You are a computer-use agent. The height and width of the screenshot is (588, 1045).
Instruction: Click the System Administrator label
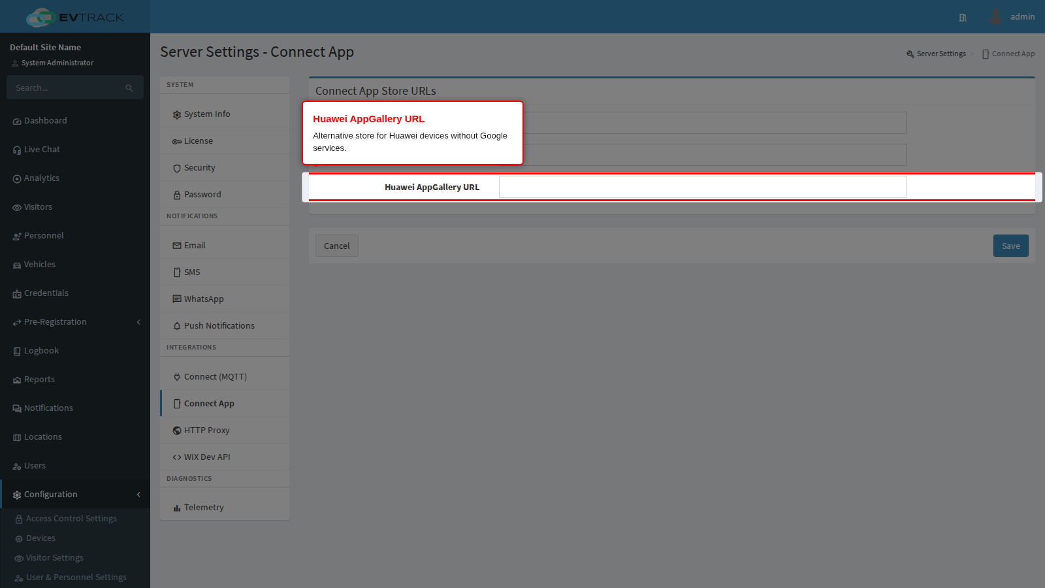click(x=57, y=63)
